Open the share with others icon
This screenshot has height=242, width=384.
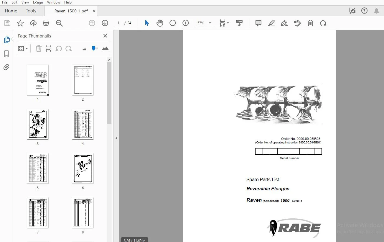(x=352, y=11)
